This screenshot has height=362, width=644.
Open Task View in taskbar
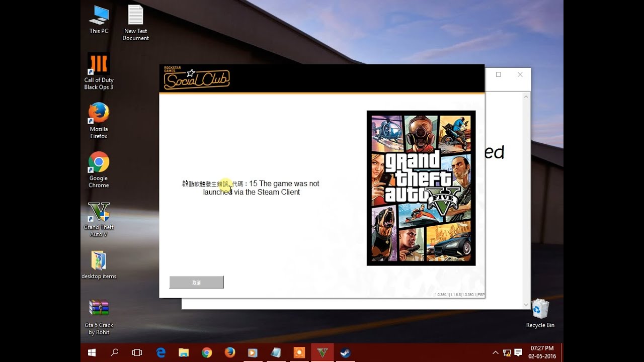point(137,352)
